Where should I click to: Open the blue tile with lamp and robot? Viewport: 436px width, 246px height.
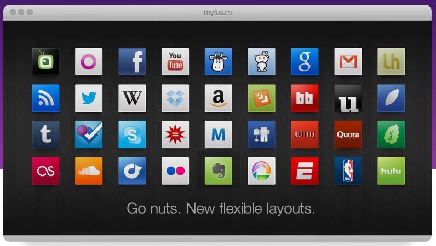coord(262,134)
